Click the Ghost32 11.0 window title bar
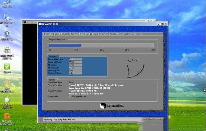Viewport: 206px width, 131px height. pos(97,24)
